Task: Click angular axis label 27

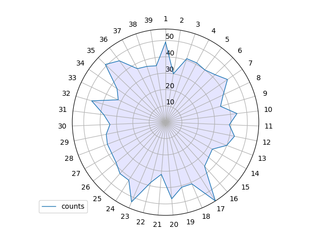Action: 76,173
